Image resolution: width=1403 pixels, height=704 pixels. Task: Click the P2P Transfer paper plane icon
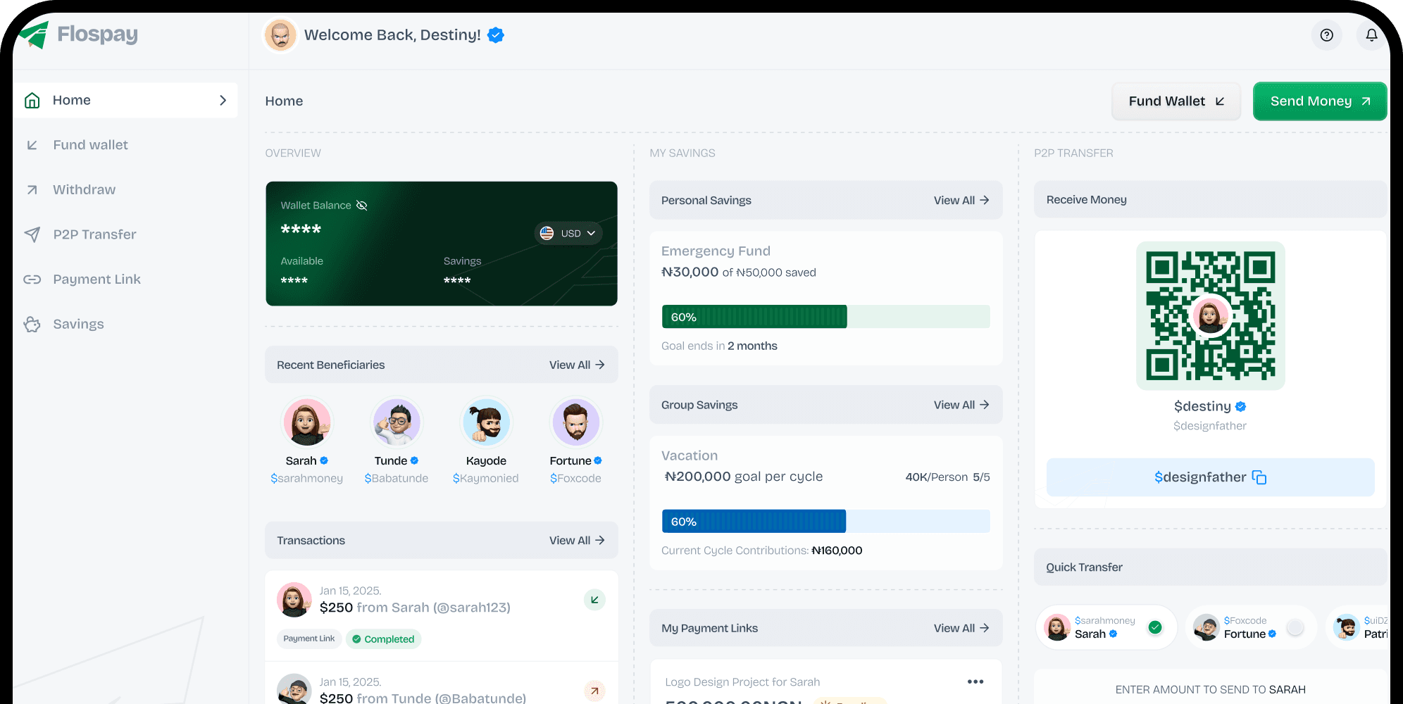point(32,234)
